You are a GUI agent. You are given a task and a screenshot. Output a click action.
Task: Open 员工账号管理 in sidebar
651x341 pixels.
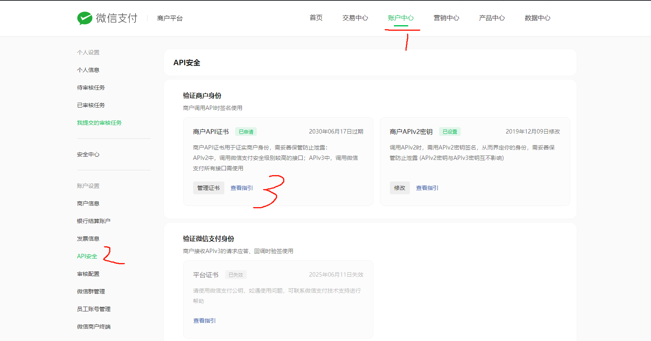pos(94,309)
